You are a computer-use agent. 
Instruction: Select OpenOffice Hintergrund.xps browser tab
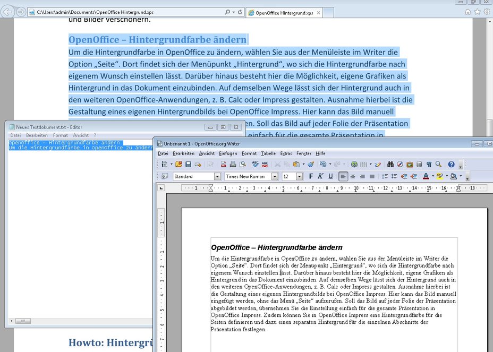click(284, 13)
